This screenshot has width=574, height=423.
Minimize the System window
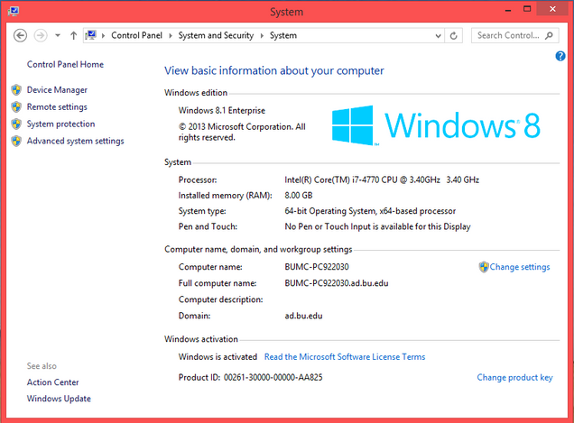click(508, 10)
